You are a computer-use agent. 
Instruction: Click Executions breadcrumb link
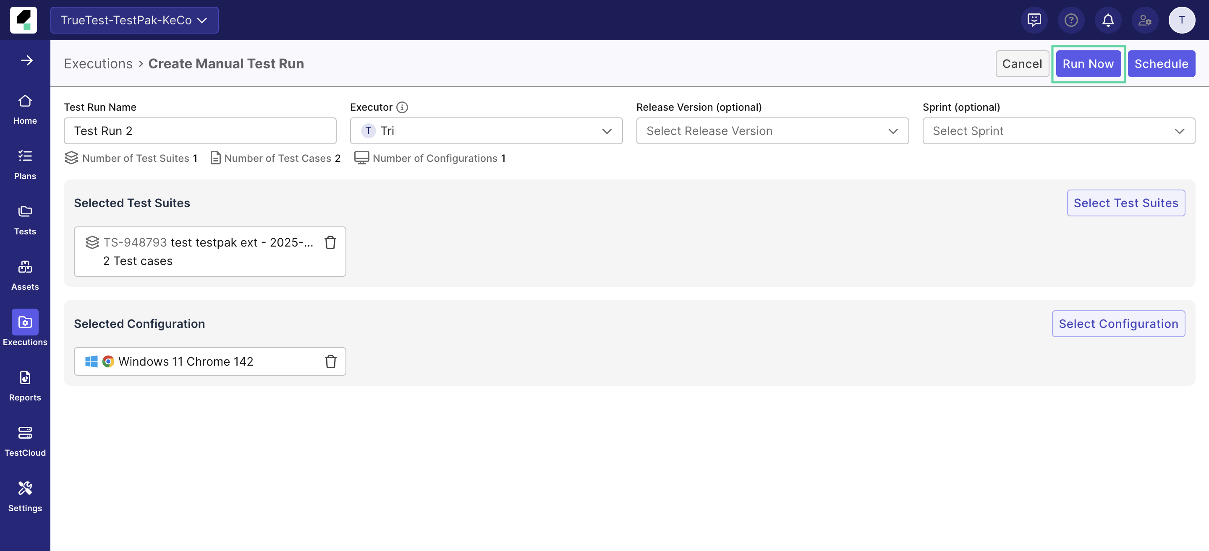[98, 64]
